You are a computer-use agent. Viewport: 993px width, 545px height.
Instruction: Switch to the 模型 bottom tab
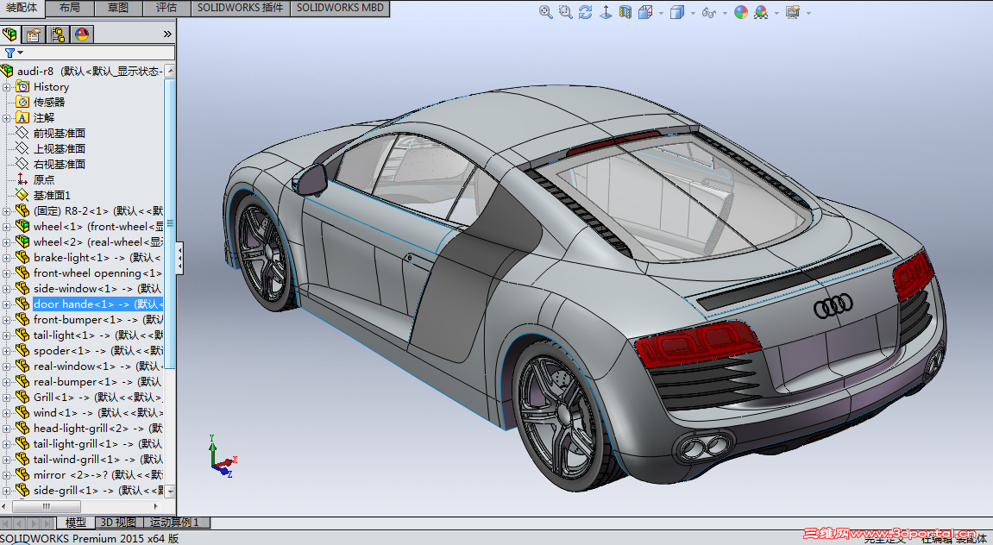[x=76, y=523]
